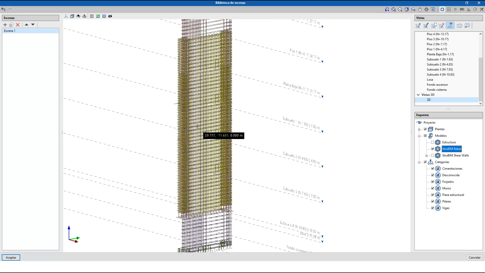The height and width of the screenshot is (273, 485).
Task: Expand the StruBIM Shear Walls node
Action: pyautogui.click(x=427, y=156)
